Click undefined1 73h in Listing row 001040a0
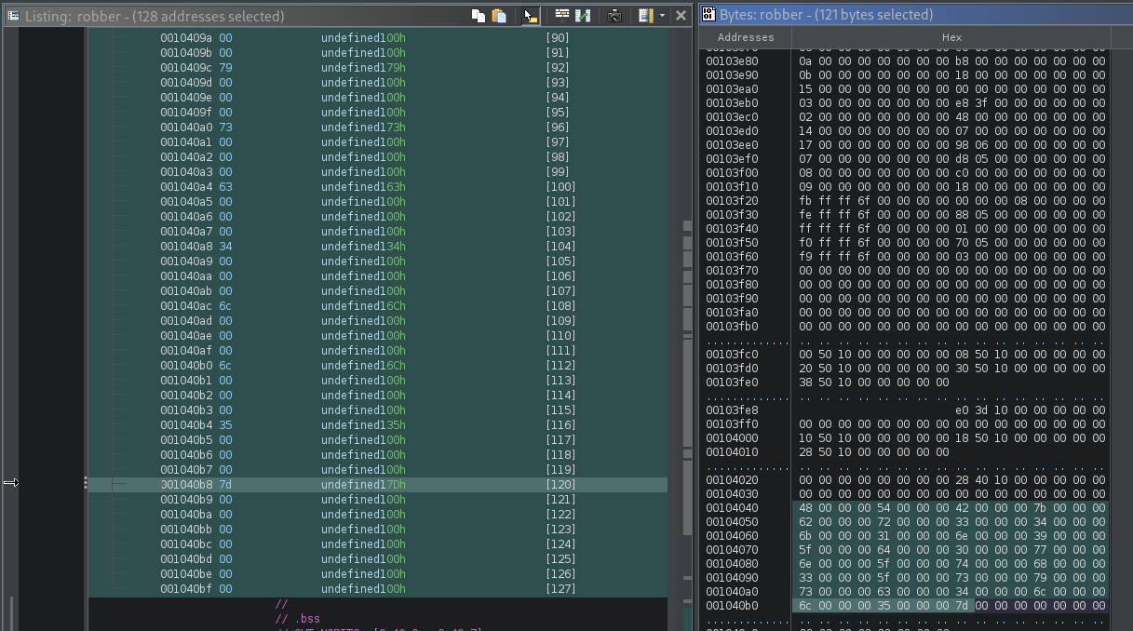This screenshot has height=631, width=1133. tap(364, 128)
